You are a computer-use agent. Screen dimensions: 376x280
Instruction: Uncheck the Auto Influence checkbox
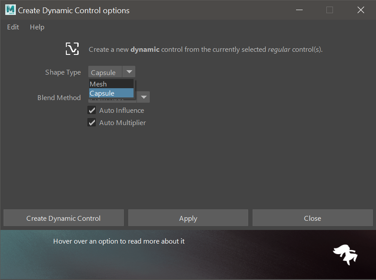pos(92,111)
